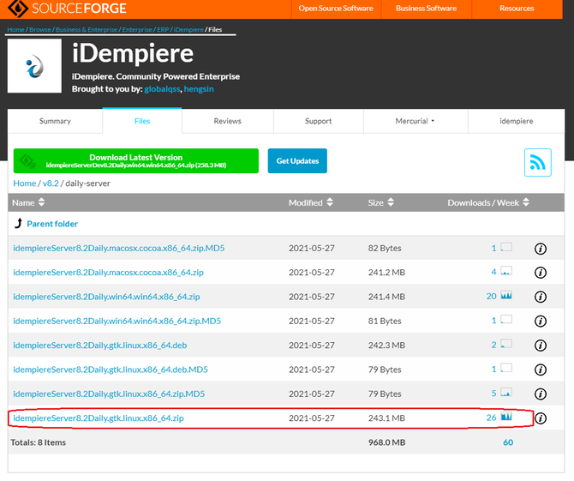Go to Home in files path

(x=25, y=183)
